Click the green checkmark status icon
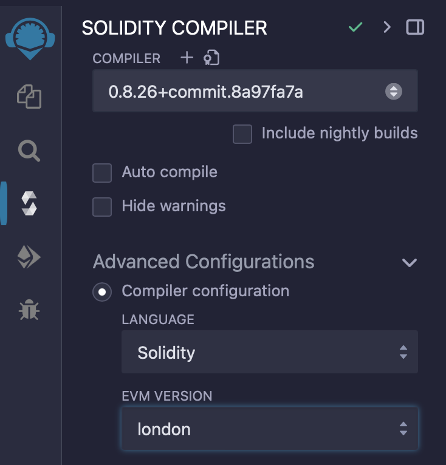Image resolution: width=446 pixels, height=465 pixels. [355, 27]
